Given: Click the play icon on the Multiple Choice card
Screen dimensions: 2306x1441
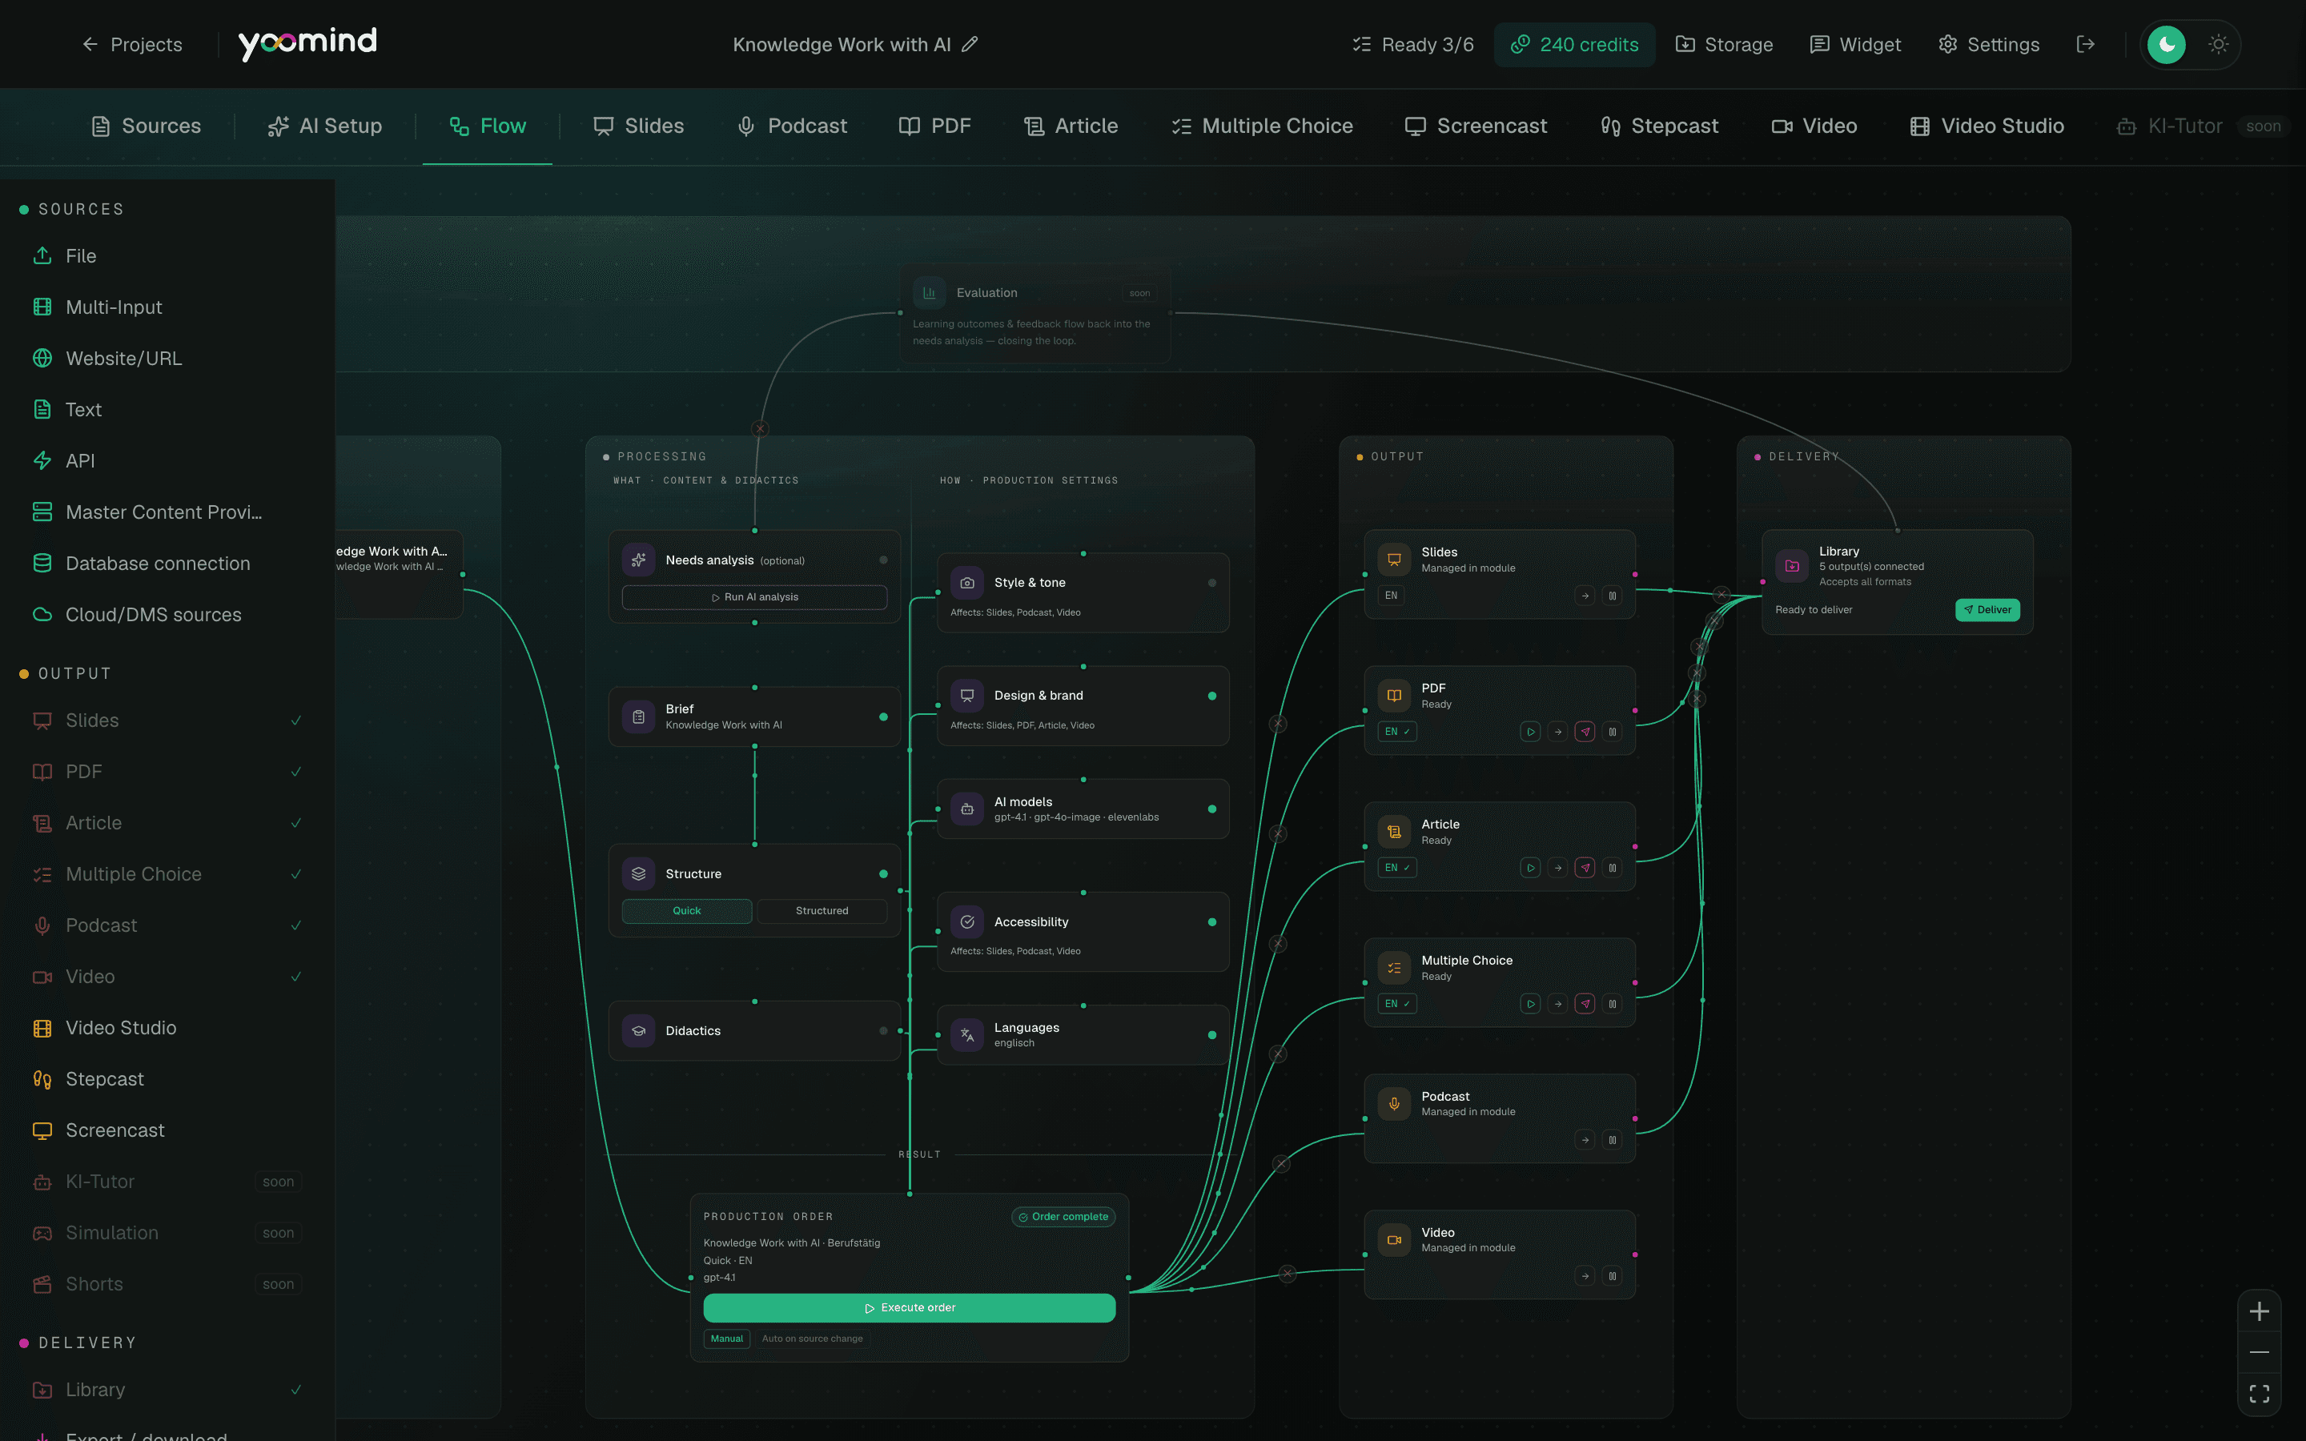Looking at the screenshot, I should click(x=1530, y=1004).
